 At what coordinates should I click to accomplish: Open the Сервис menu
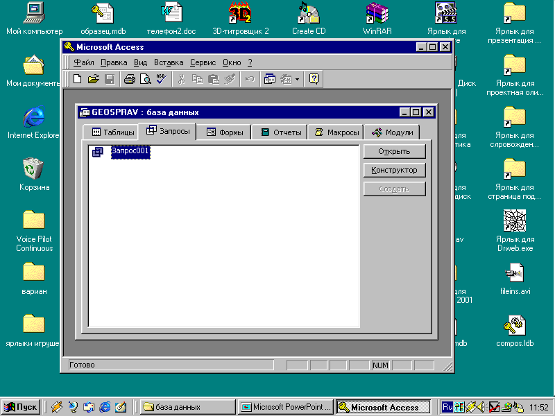point(203,62)
